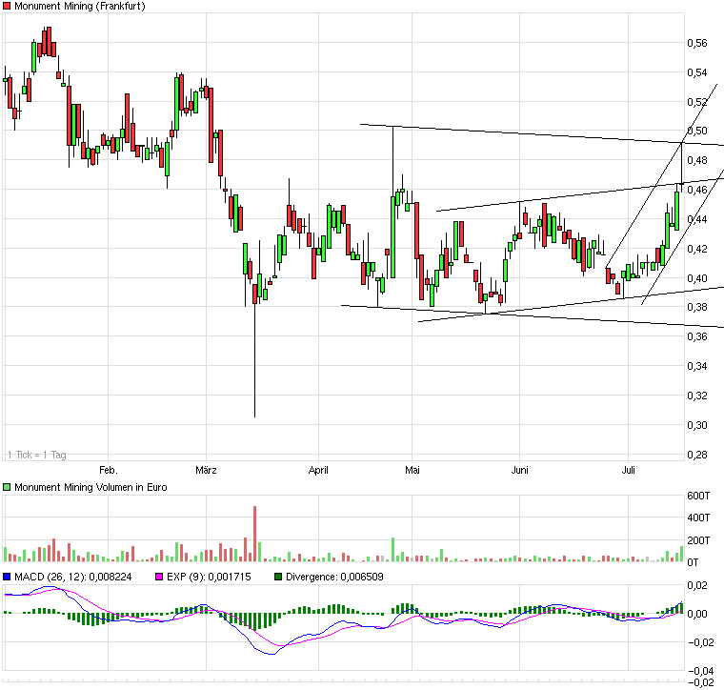Click the 0,32 price axis value
The width and height of the screenshot is (724, 690).
[x=697, y=396]
